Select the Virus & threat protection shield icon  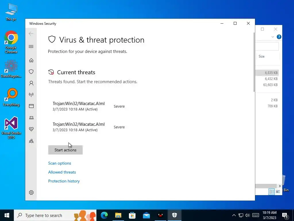tap(31, 72)
